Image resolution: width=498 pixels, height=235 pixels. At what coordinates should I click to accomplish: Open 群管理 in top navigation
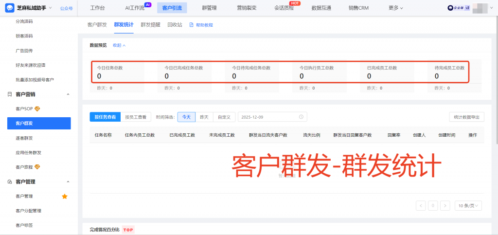pyautogui.click(x=209, y=8)
